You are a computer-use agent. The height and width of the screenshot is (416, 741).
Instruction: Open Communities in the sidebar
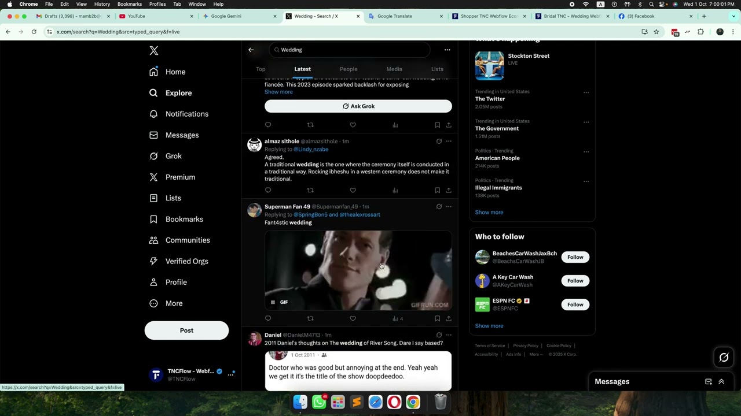pos(179,240)
